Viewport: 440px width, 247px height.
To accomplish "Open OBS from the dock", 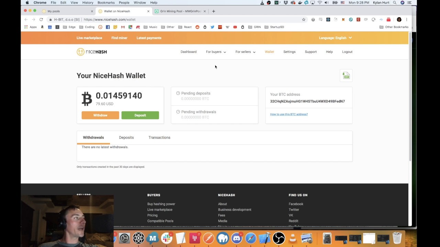I will pos(279,238).
